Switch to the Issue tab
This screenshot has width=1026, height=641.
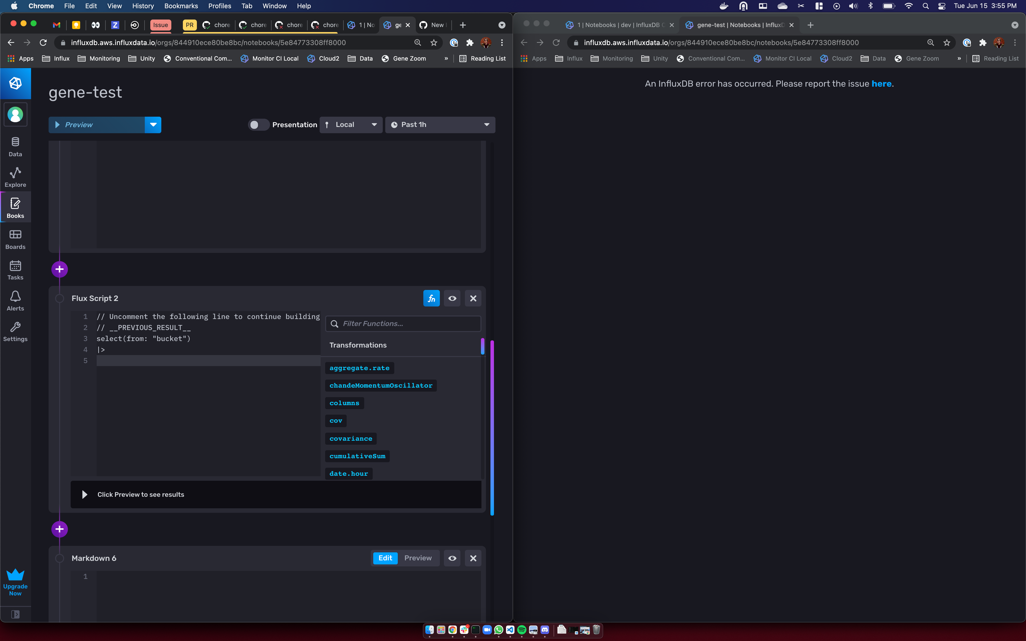160,25
